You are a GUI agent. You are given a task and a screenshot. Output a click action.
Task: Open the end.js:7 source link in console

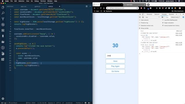[x=179, y=31]
